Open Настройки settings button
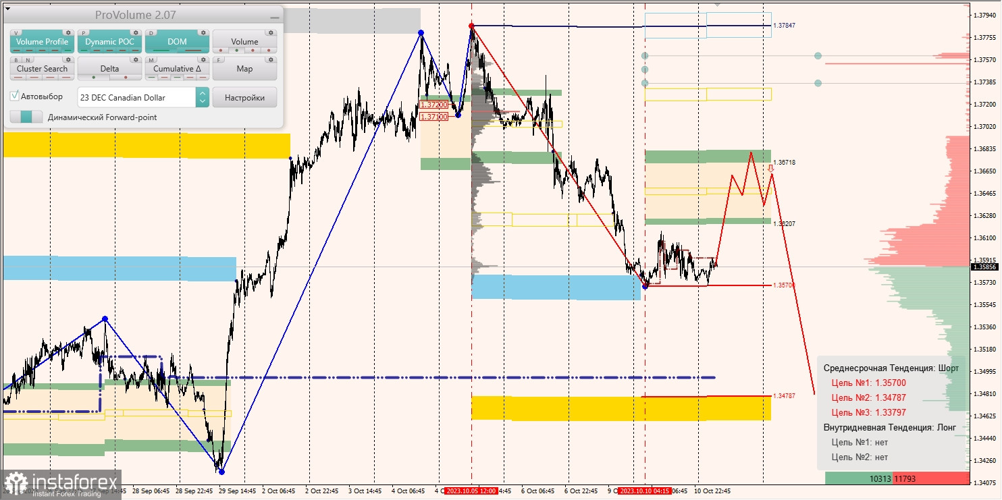 [x=244, y=97]
